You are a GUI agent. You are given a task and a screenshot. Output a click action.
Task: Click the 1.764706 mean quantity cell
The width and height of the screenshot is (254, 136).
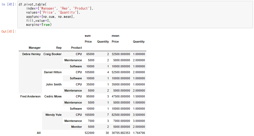click(139, 133)
